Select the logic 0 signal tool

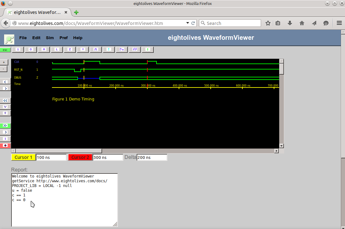click(x=31, y=49)
